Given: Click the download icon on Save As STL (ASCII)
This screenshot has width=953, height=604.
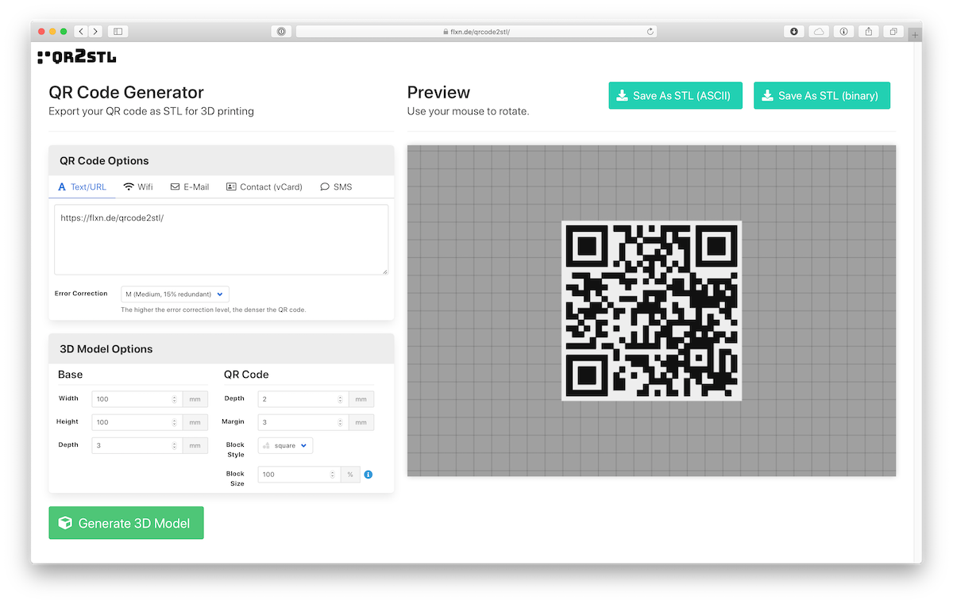Looking at the screenshot, I should (x=623, y=94).
